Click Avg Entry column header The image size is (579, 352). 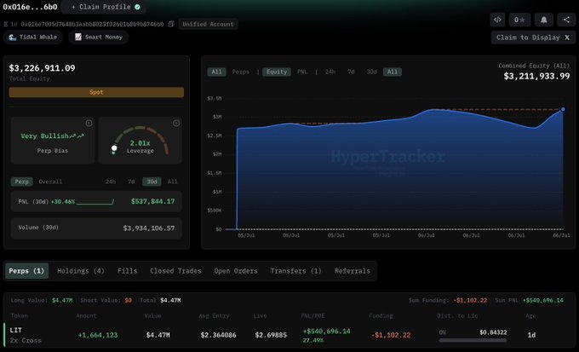(214, 315)
